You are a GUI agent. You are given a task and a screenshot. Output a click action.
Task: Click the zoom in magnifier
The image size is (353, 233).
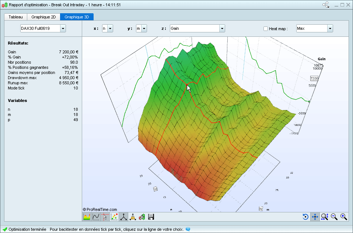click(x=344, y=217)
